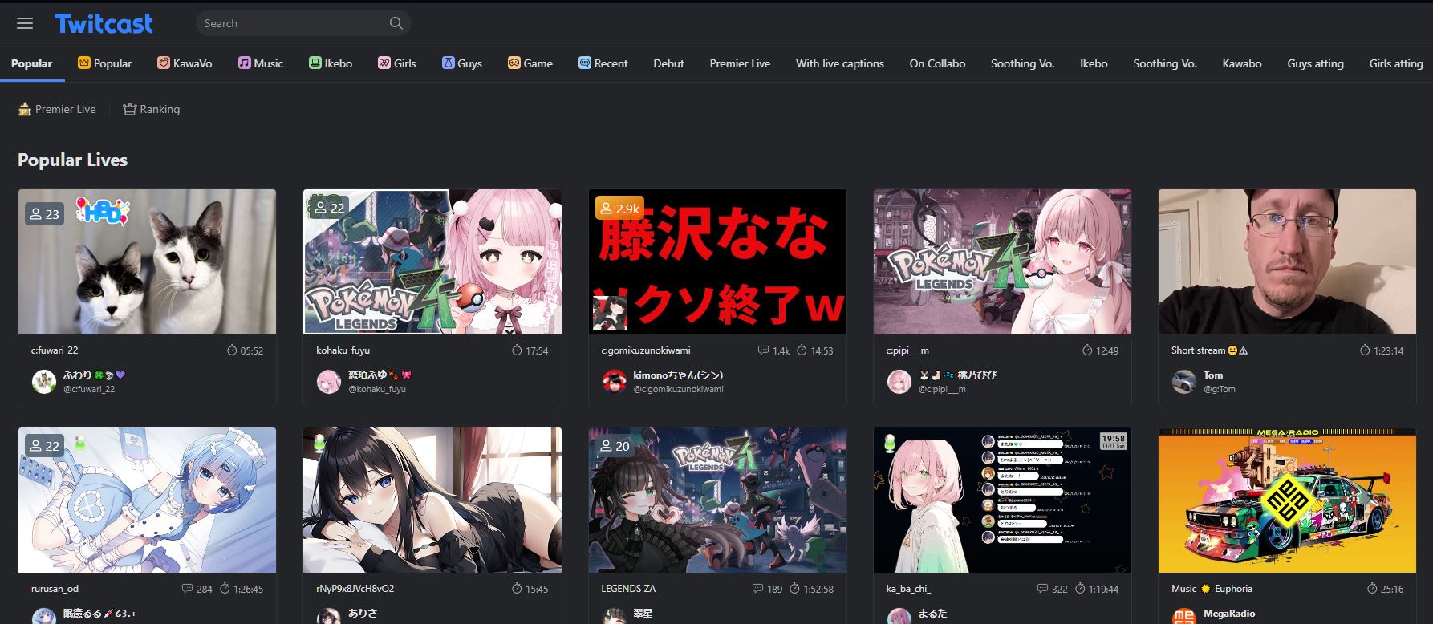Open the red Japanese text stream thumbnail
Screen dimensions: 1433x624
717,261
